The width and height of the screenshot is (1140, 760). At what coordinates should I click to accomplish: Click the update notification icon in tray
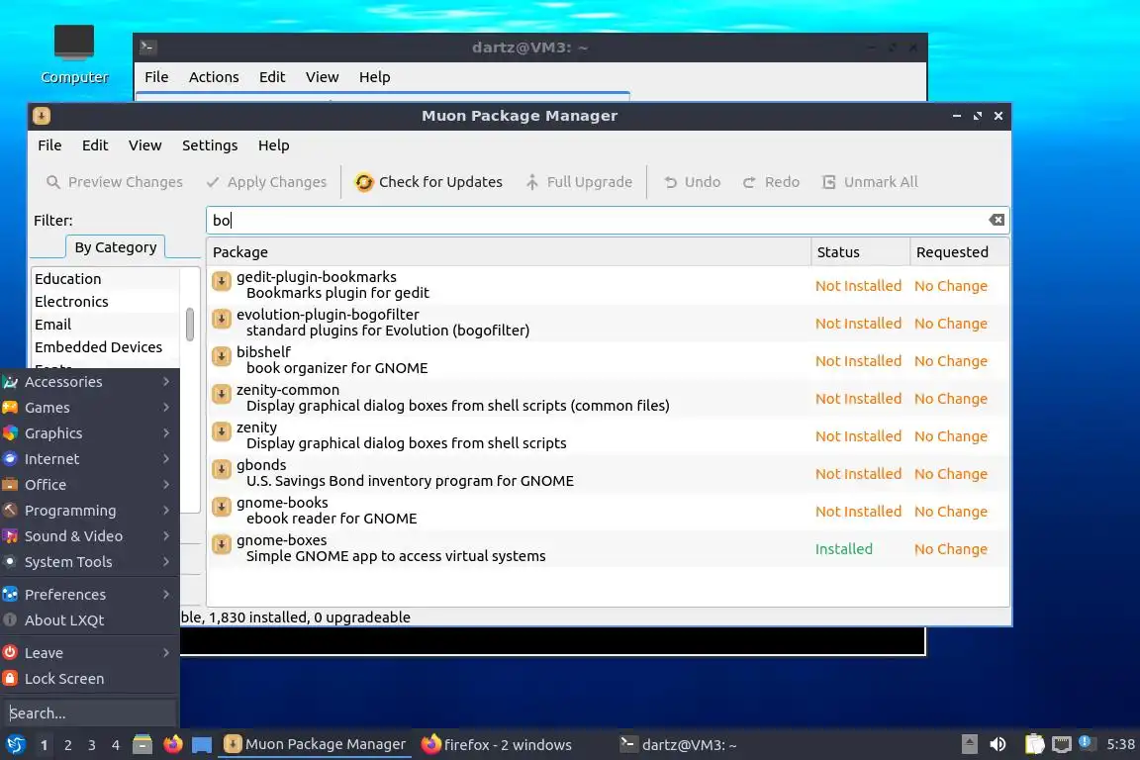click(1086, 742)
